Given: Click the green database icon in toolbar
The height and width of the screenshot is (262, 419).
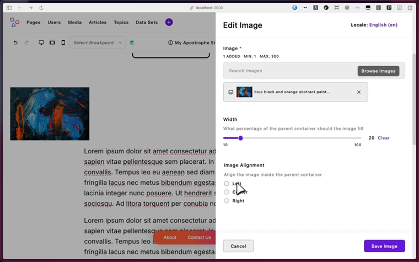Looking at the screenshot, I should point(132,42).
